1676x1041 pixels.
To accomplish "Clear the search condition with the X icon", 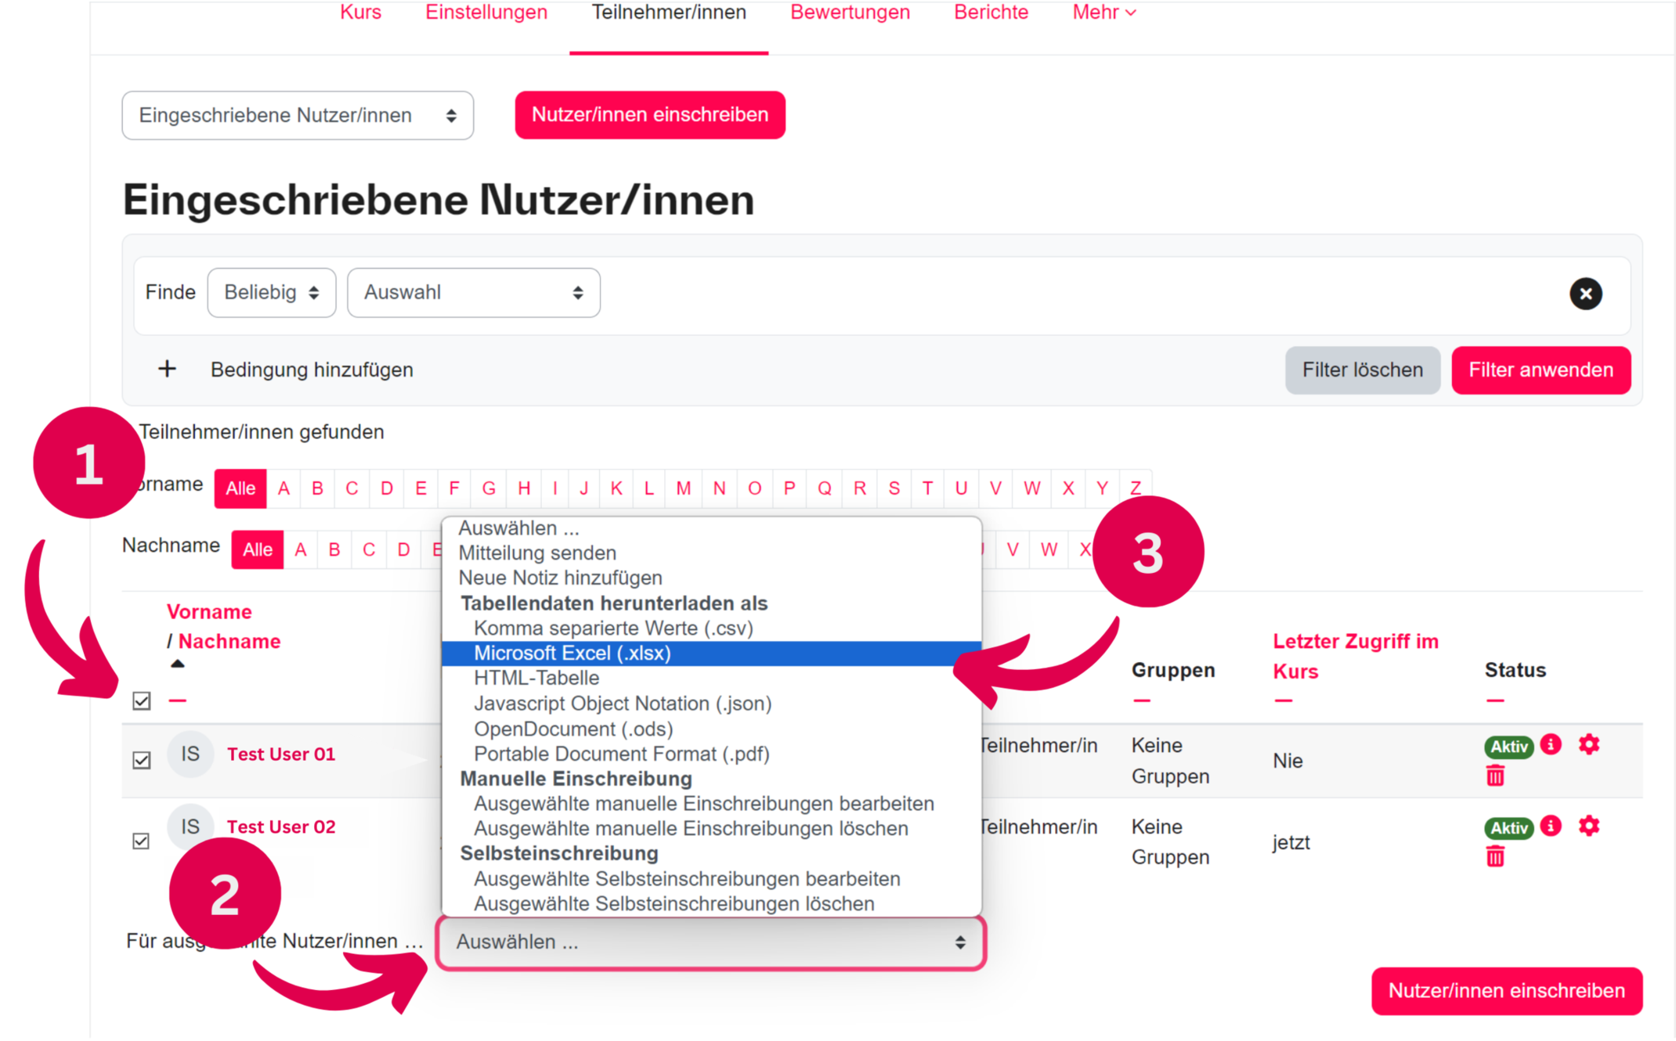I will [1586, 294].
